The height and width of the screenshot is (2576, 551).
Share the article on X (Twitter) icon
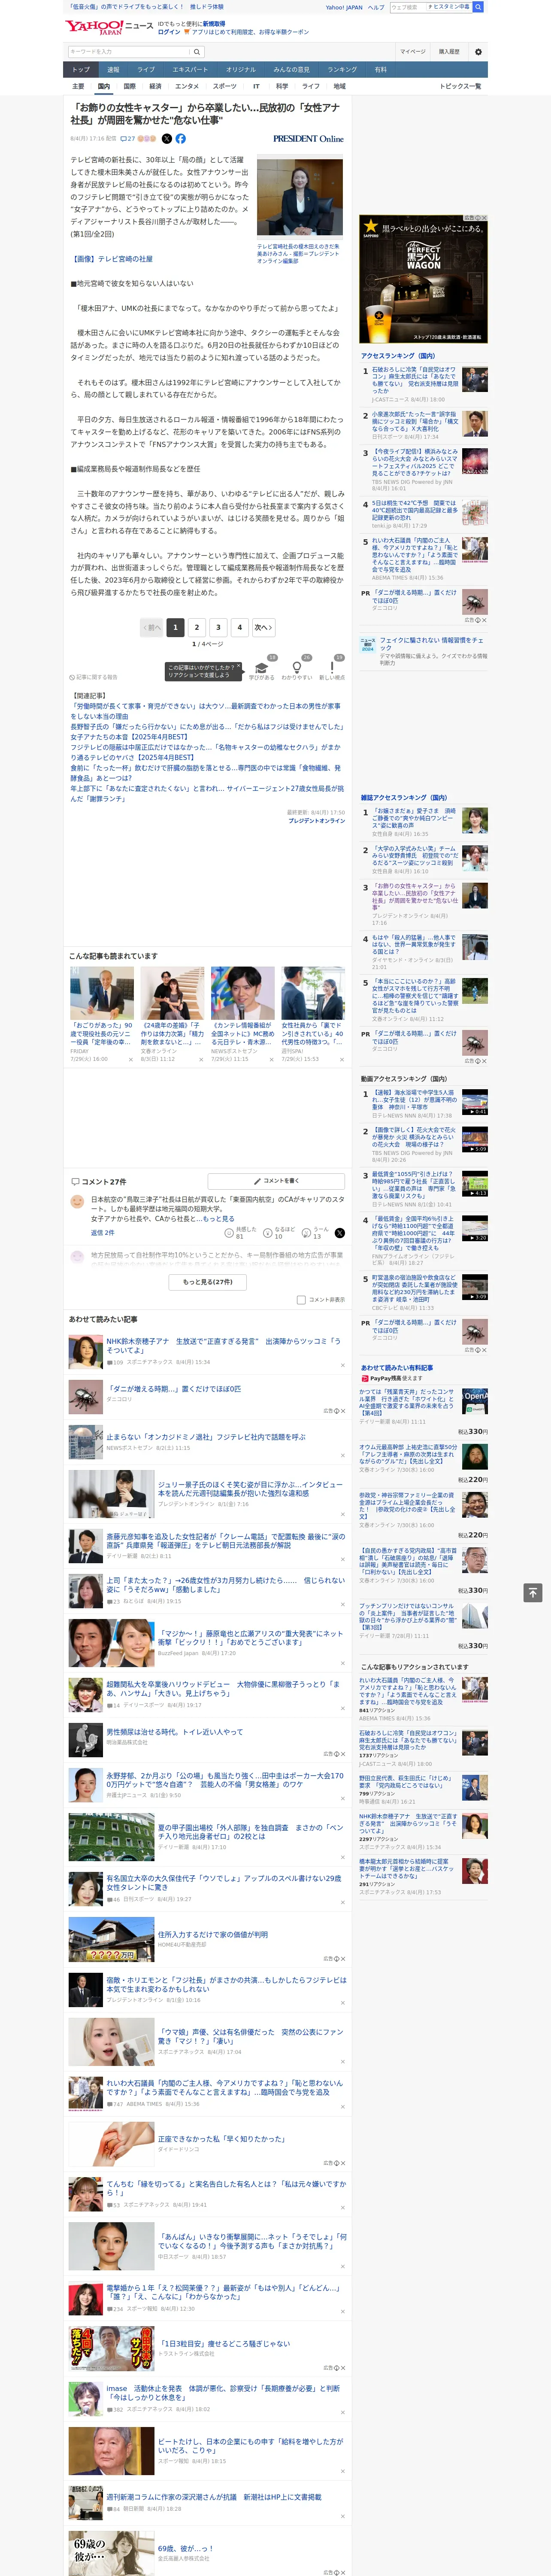[x=167, y=139]
